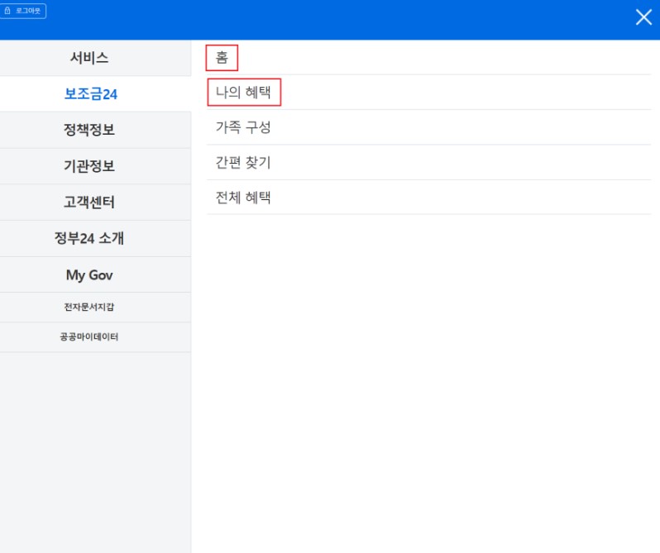Click the 홈 submenu link
This screenshot has height=553, width=660.
point(222,58)
